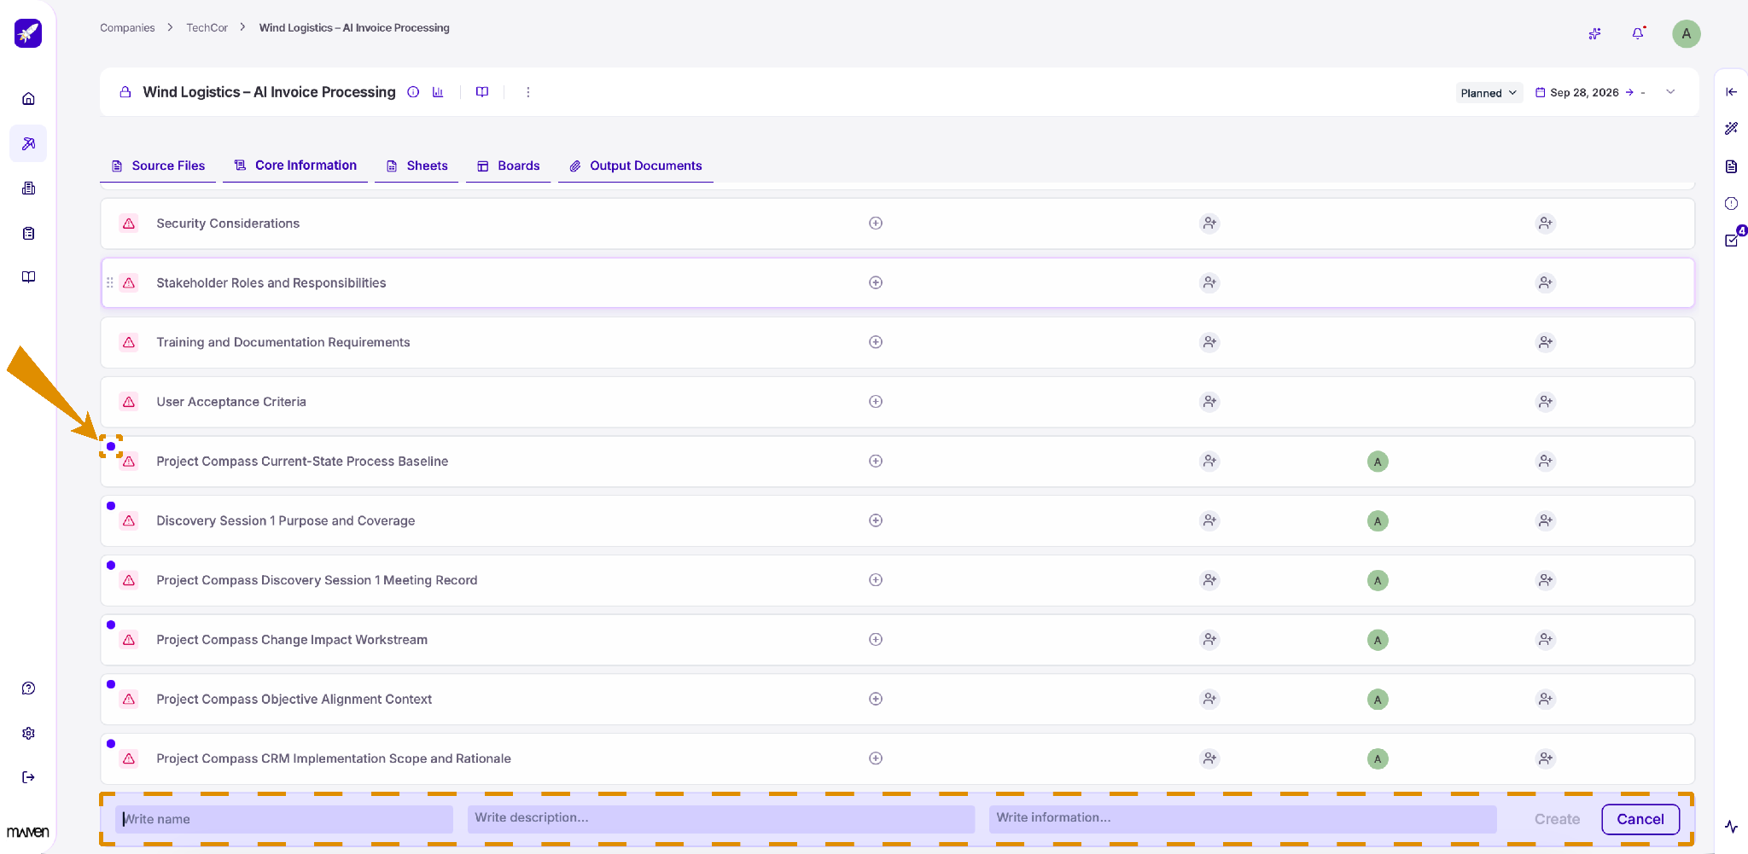1748x854 pixels.
Task: Click the AI sparkles icon in header
Action: [1594, 33]
